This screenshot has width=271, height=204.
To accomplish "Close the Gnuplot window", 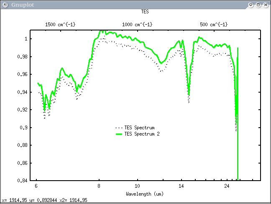I will tap(266, 5).
